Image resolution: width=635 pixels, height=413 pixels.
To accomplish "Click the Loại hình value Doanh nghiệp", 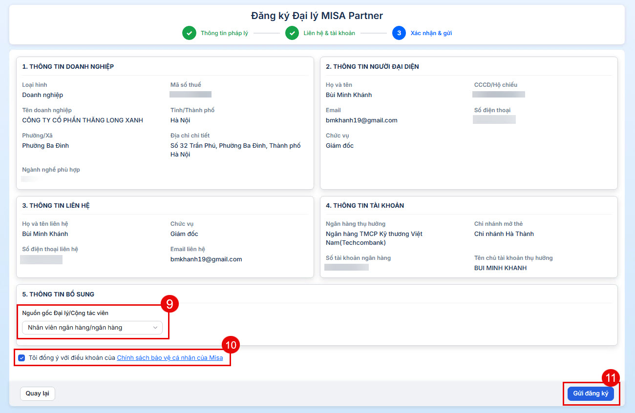I will [x=42, y=95].
